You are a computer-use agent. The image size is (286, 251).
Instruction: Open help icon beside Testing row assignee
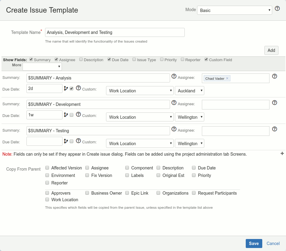[275, 129]
